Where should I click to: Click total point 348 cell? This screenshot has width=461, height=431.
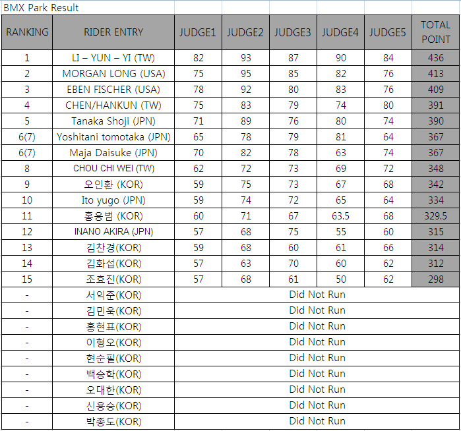point(435,169)
